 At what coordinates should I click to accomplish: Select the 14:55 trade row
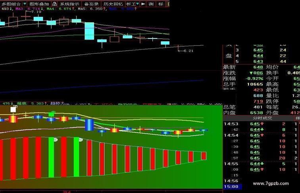pyautogui.click(x=262, y=164)
